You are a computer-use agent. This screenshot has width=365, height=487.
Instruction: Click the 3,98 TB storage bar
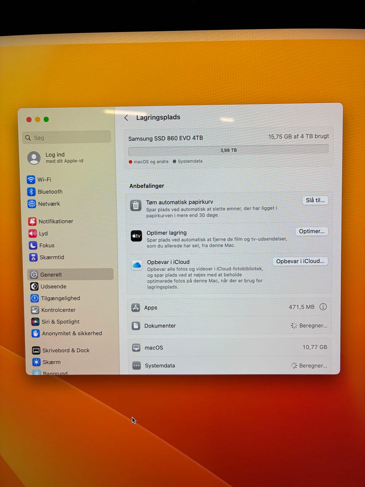229,150
